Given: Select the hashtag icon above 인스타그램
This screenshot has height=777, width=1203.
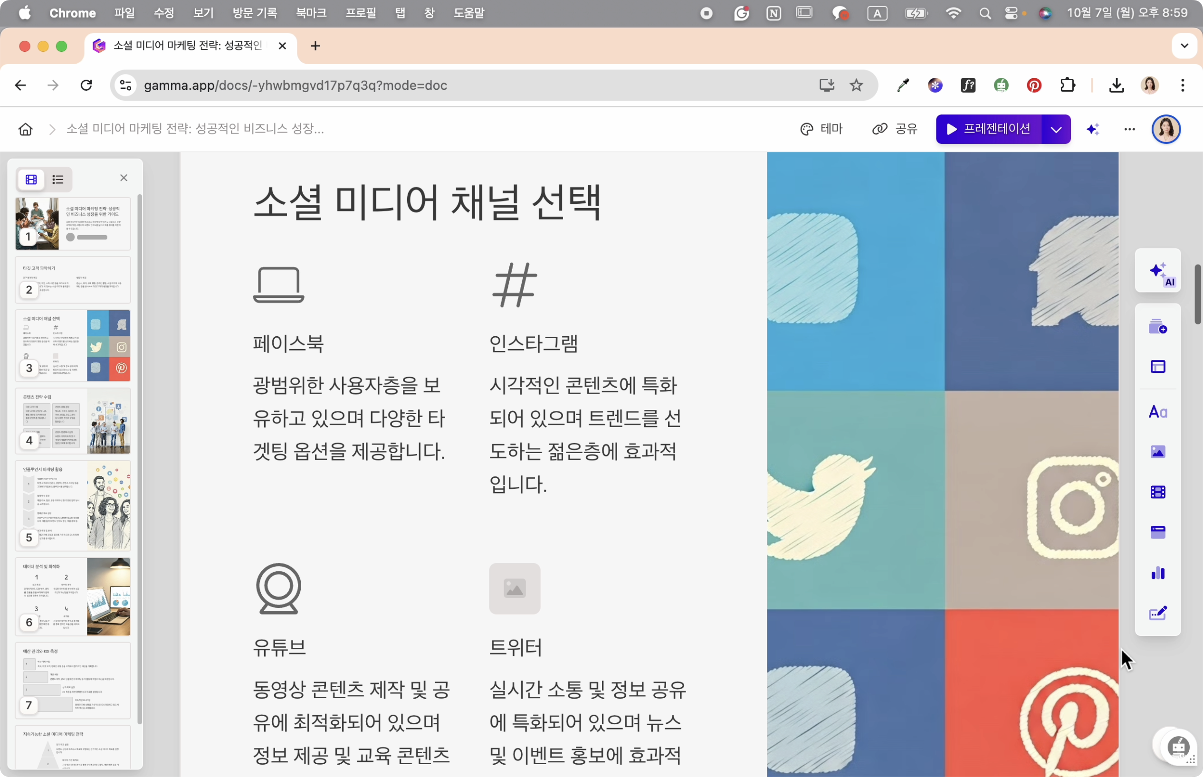Looking at the screenshot, I should pos(514,284).
